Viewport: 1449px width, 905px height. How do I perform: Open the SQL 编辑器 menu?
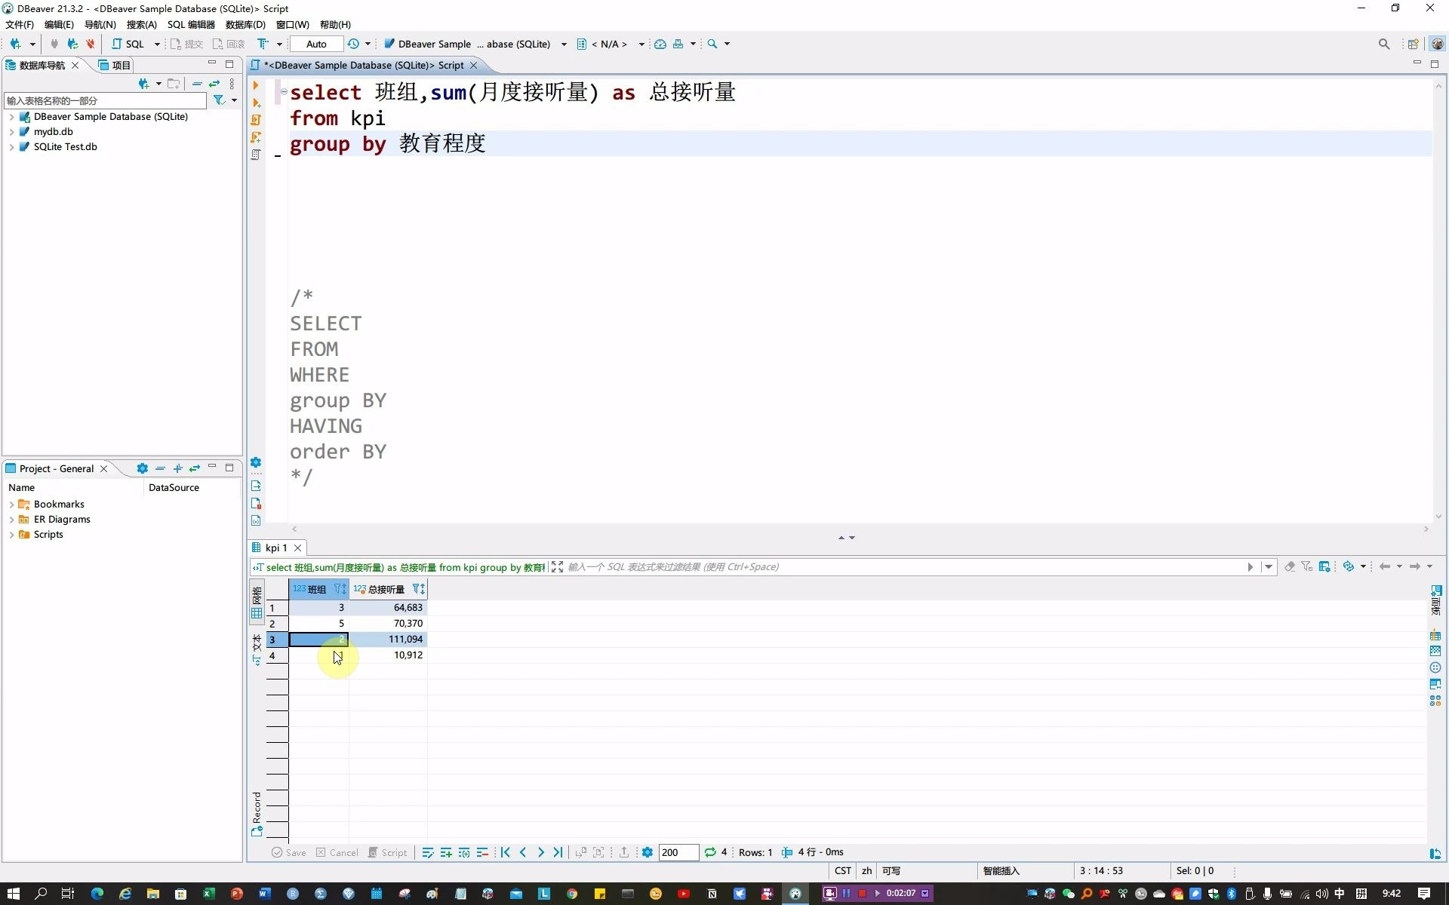click(191, 24)
